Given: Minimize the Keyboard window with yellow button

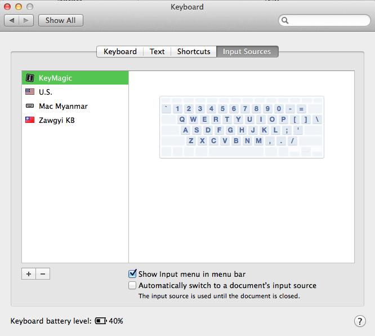Looking at the screenshot, I should pyautogui.click(x=19, y=7).
